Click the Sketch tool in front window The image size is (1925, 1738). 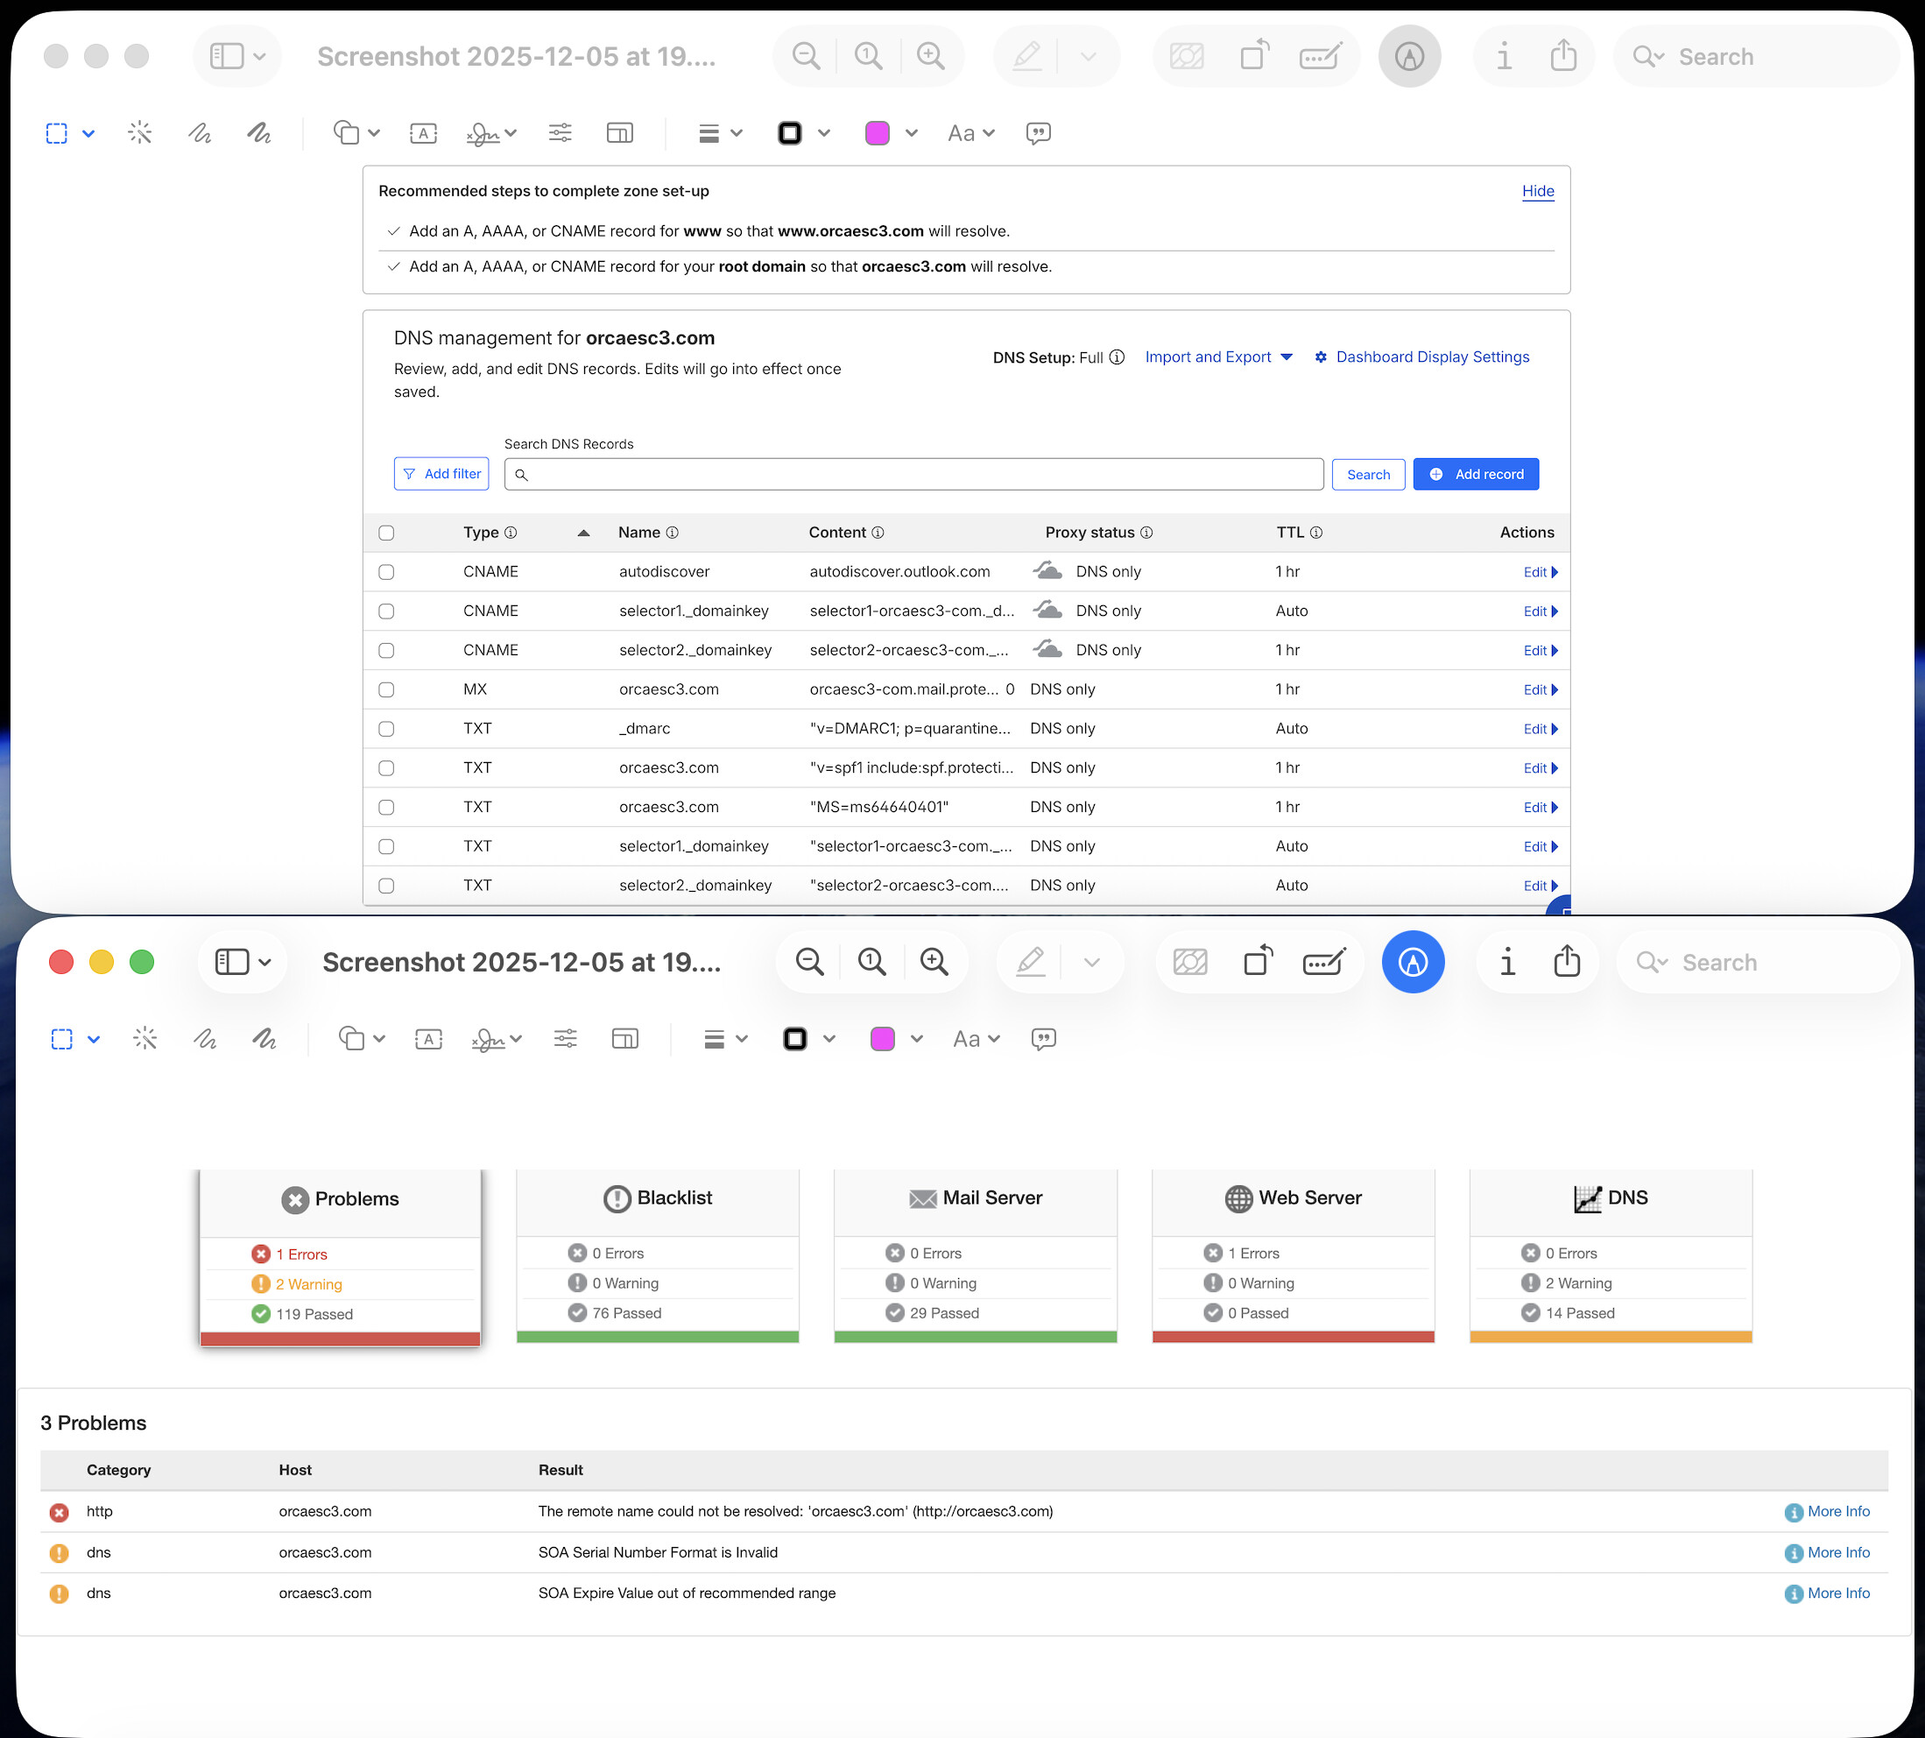[204, 1039]
